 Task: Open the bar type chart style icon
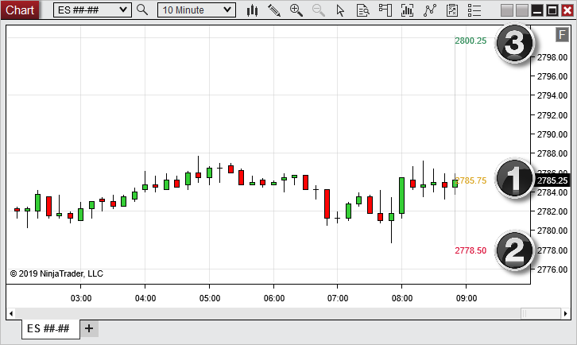pos(253,10)
